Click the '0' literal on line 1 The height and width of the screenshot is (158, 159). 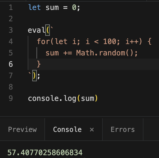(x=74, y=7)
